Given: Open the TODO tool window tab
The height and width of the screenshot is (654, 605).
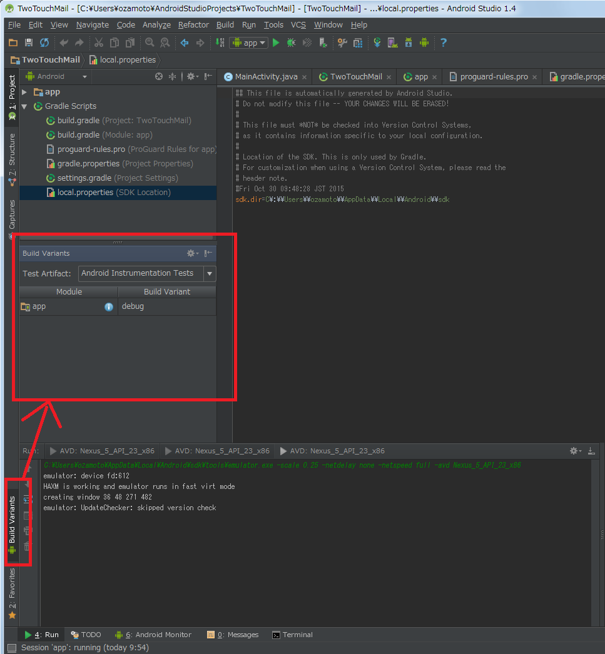Looking at the screenshot, I should click(86, 635).
